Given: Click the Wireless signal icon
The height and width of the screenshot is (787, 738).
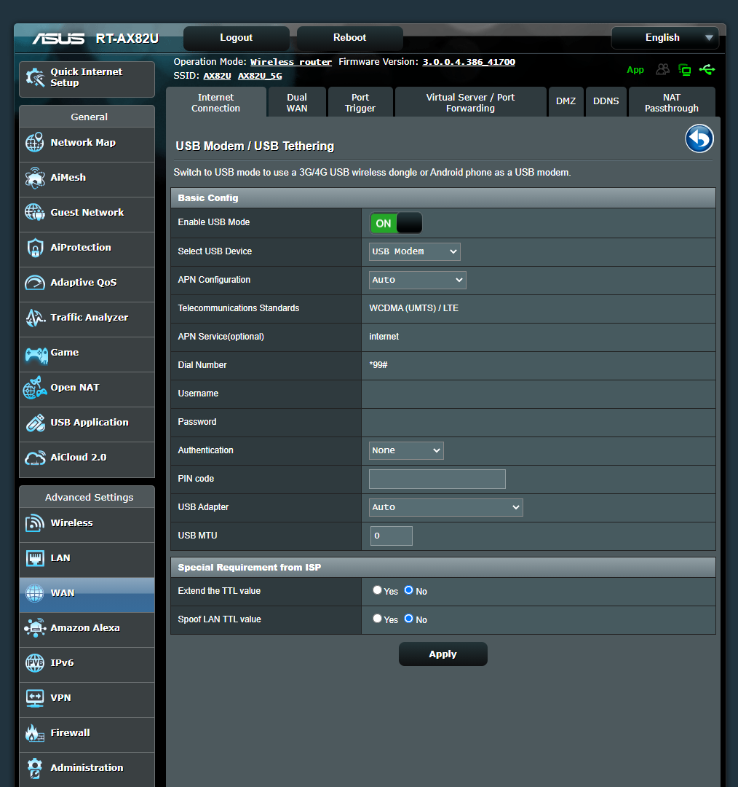Looking at the screenshot, I should click(35, 523).
